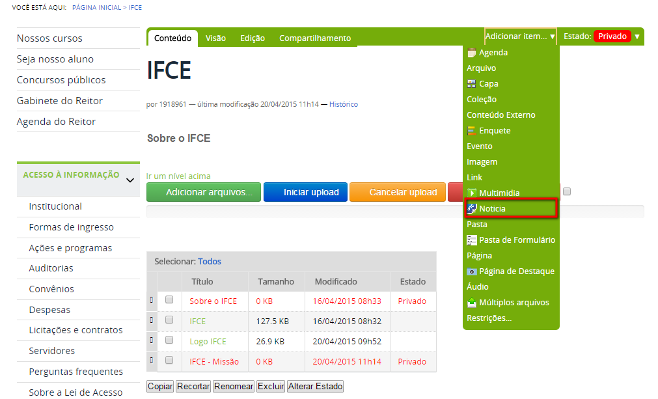Click the Alterar Estado button
658x399 pixels.
pyautogui.click(x=315, y=387)
